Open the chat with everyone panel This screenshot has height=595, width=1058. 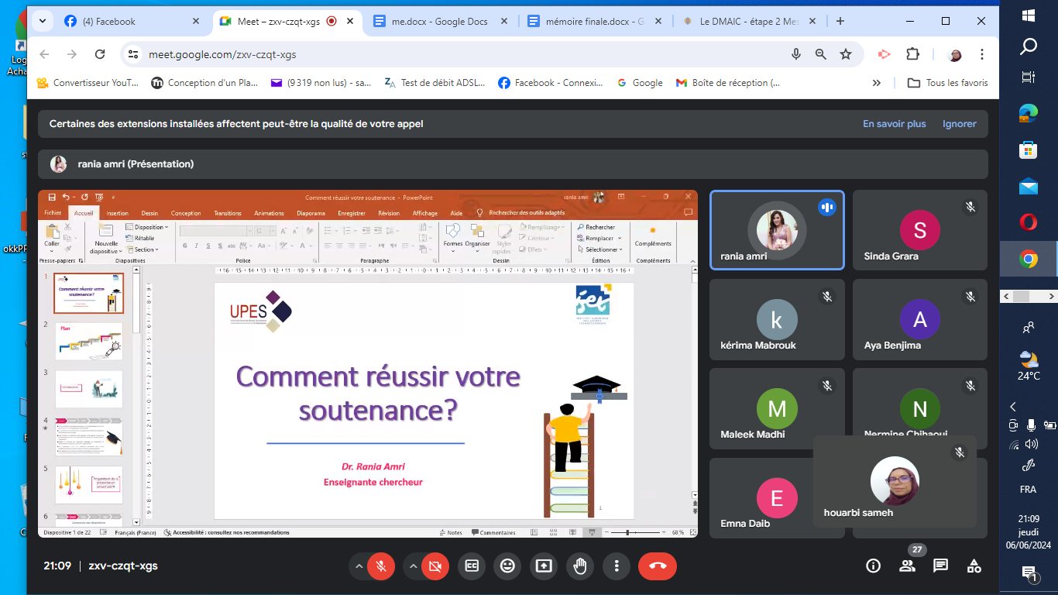[940, 566]
